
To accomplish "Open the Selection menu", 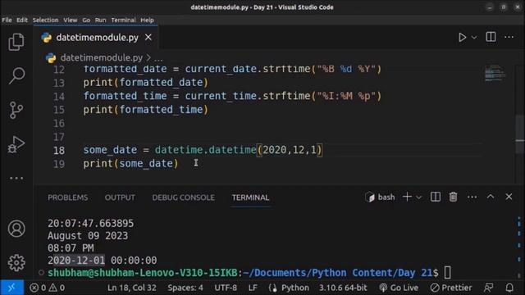I will (x=46, y=20).
